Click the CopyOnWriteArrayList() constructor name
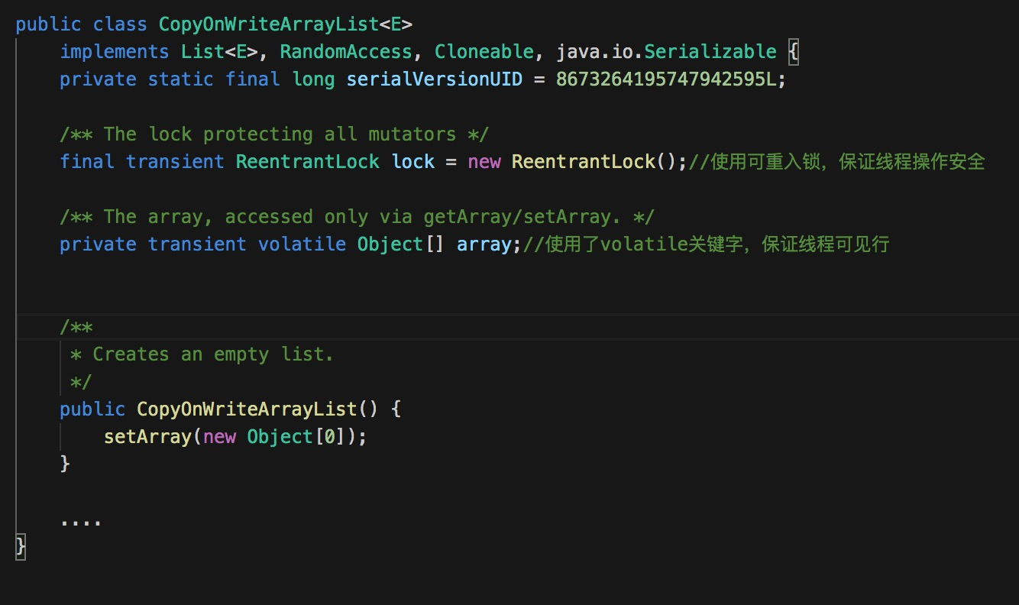The image size is (1019, 605). click(246, 409)
